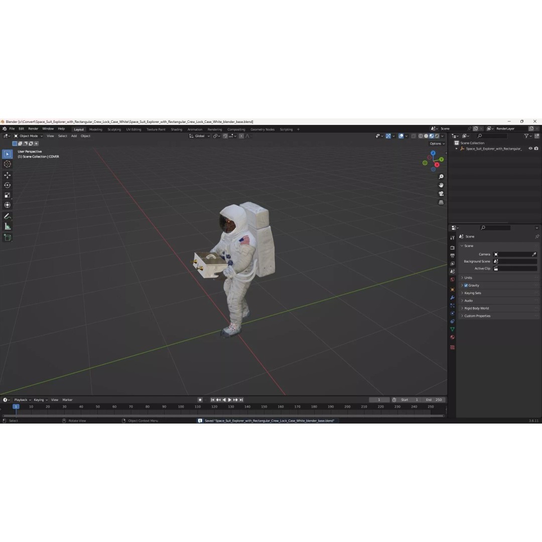Click the pan view hand icon
This screenshot has width=542, height=542.
click(x=441, y=185)
